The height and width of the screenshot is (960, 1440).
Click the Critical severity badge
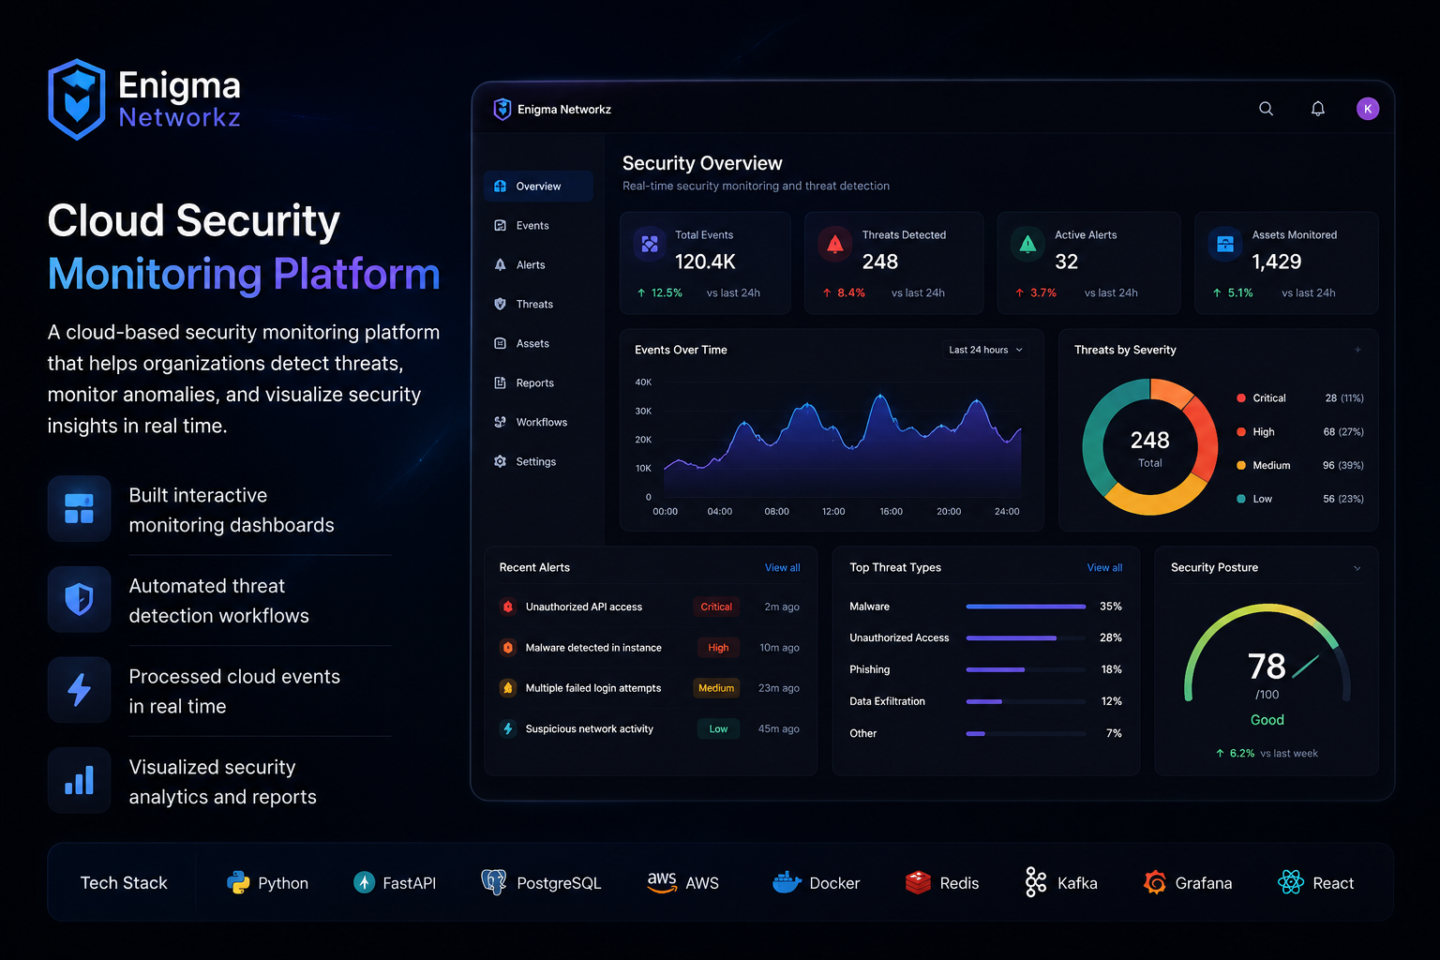tap(716, 607)
